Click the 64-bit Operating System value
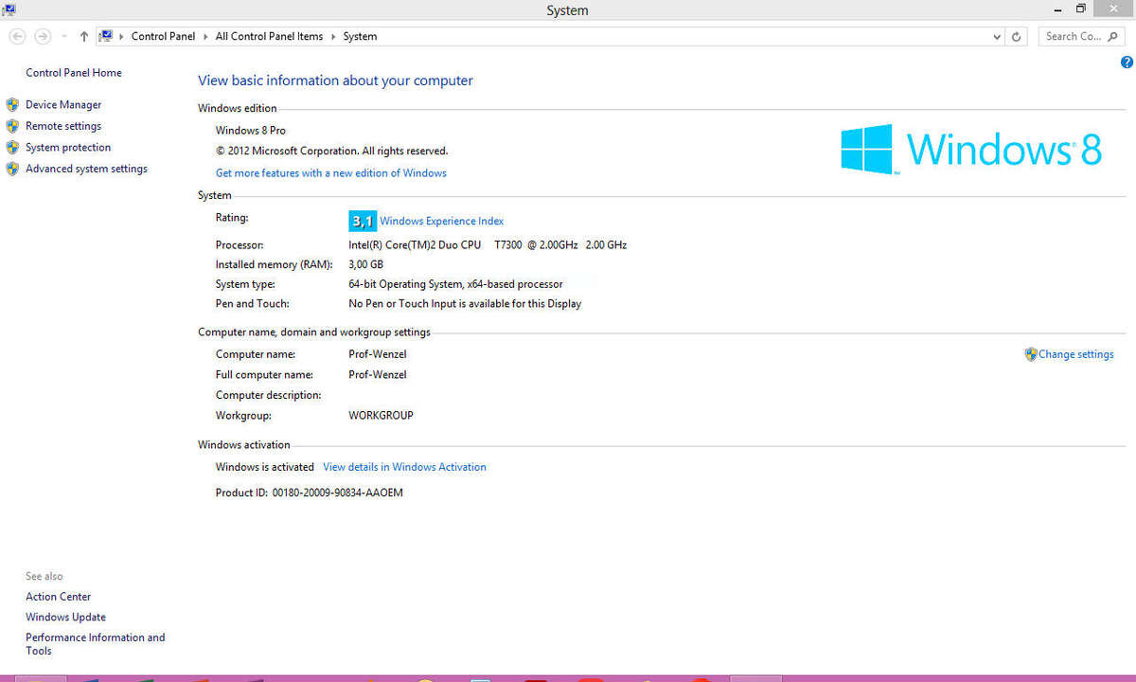1136x682 pixels. [455, 284]
